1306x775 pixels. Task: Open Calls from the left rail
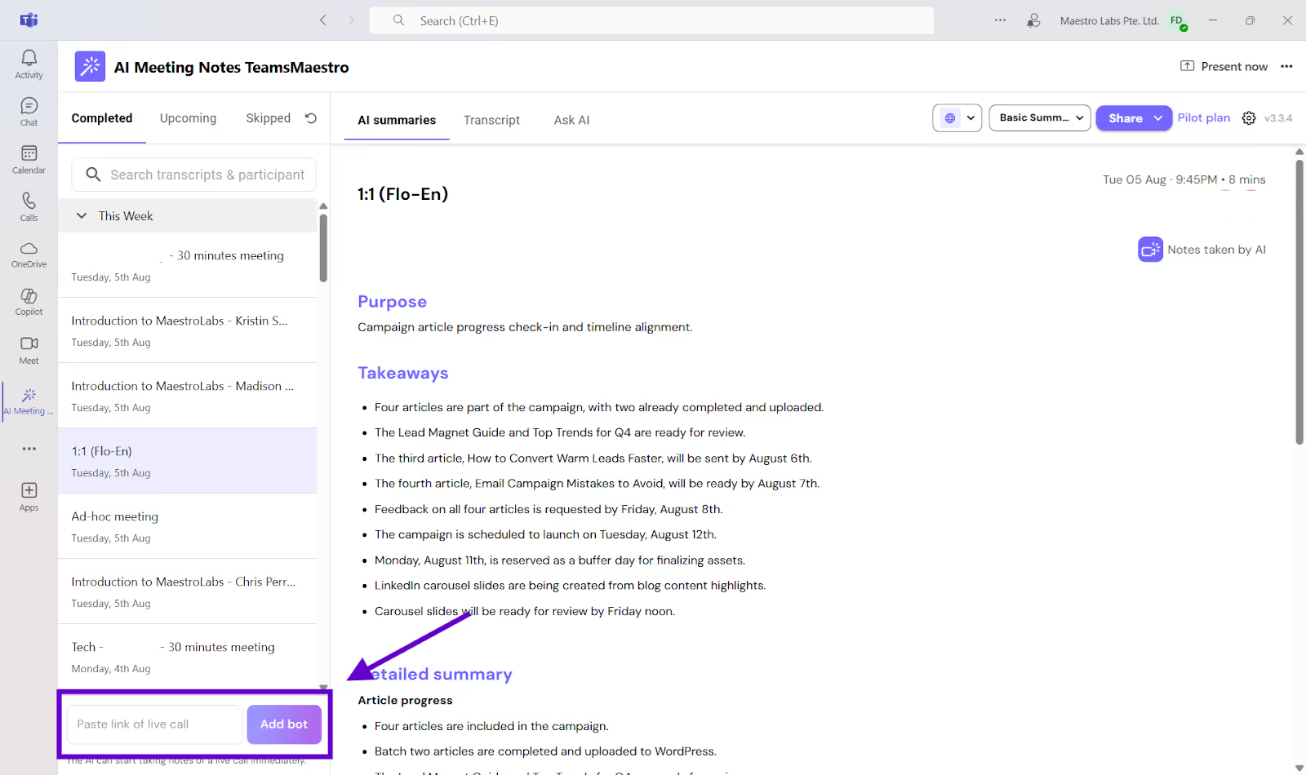pyautogui.click(x=29, y=206)
